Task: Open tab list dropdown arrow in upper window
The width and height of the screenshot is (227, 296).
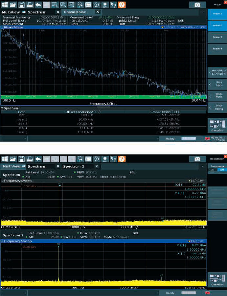Action: (203, 12)
